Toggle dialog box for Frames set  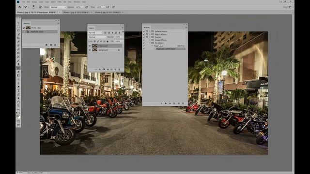point(147,37)
